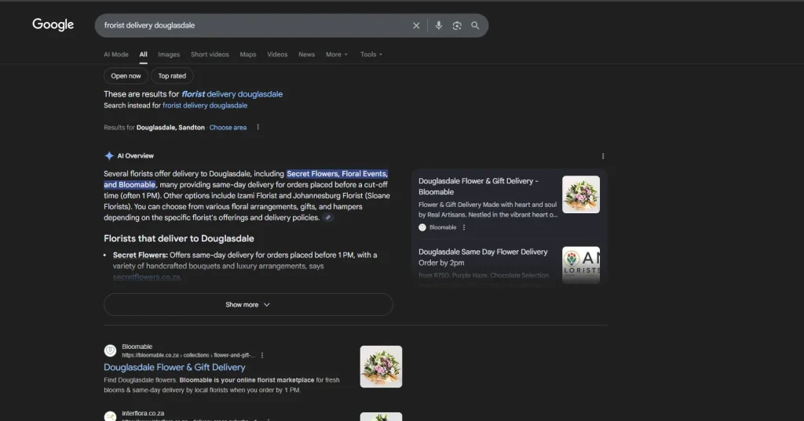This screenshot has width=804, height=421.
Task: Click highlighted Secret Flowers, Floral Events text
Action: click(x=337, y=174)
